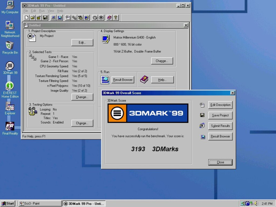This screenshot has width=276, height=207.
Task: Select the Network Neighborhood desktop icon
Action: [10, 29]
